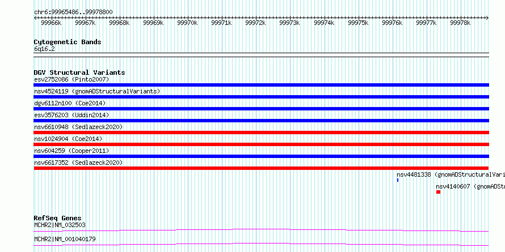The width and height of the screenshot is (505, 252).
Task: Click nsv6610948 (Sedlazeck2020) variant label
Action: click(x=78, y=127)
